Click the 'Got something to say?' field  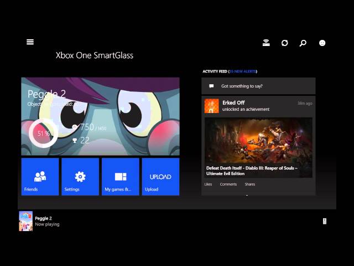tap(258, 86)
